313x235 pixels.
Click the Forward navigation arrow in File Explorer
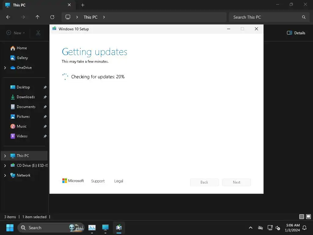click(23, 17)
